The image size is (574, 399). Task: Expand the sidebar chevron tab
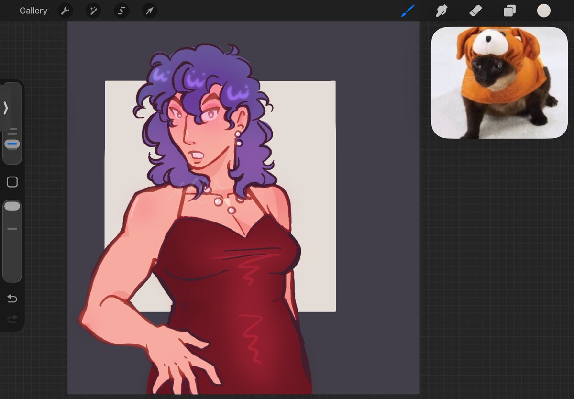pyautogui.click(x=6, y=108)
